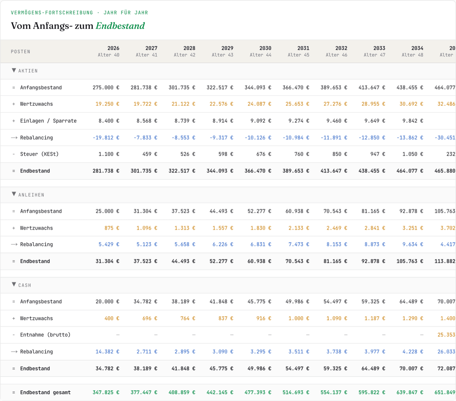This screenshot has height=401, width=456.
Task: Click the 'Endbestand gesamt' row label
Action: click(x=45, y=392)
